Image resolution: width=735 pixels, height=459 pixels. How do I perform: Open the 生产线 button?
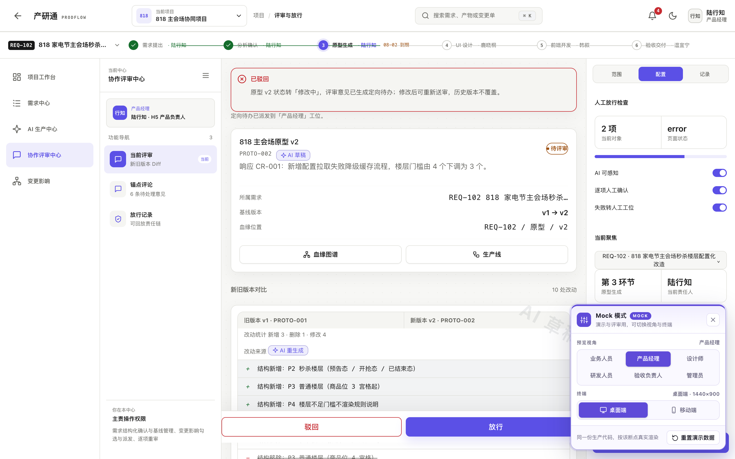(487, 254)
